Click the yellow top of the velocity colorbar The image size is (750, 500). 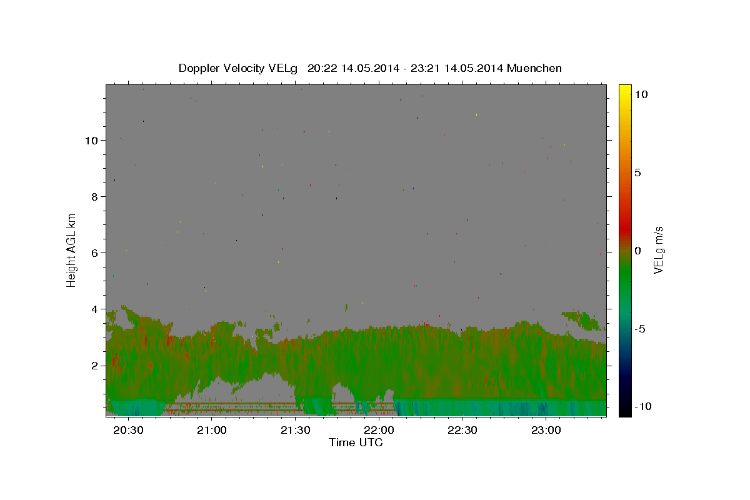(624, 89)
